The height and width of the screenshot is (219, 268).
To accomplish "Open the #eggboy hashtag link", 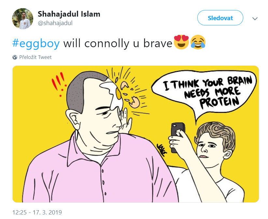I will coord(36,43).
